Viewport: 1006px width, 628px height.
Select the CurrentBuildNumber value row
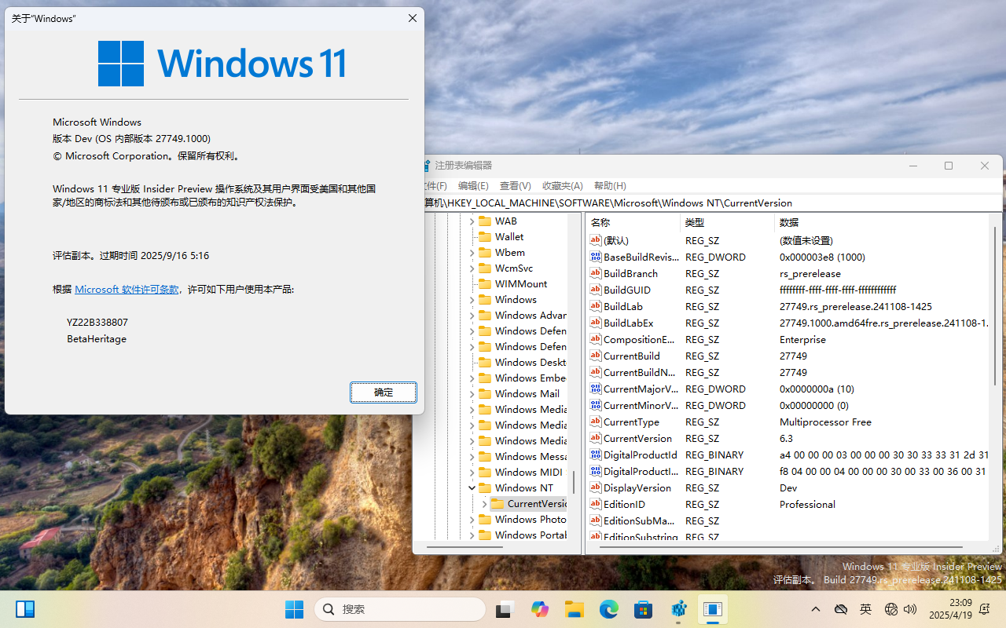coord(789,372)
